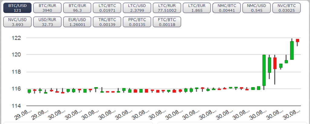
Task: Choose FTC/BTC 0.00118 pair
Action: pyautogui.click(x=167, y=22)
